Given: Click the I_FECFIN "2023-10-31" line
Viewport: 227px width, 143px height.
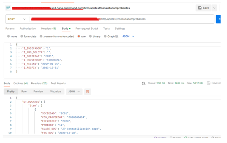Looking at the screenshot, I should 41,68.
